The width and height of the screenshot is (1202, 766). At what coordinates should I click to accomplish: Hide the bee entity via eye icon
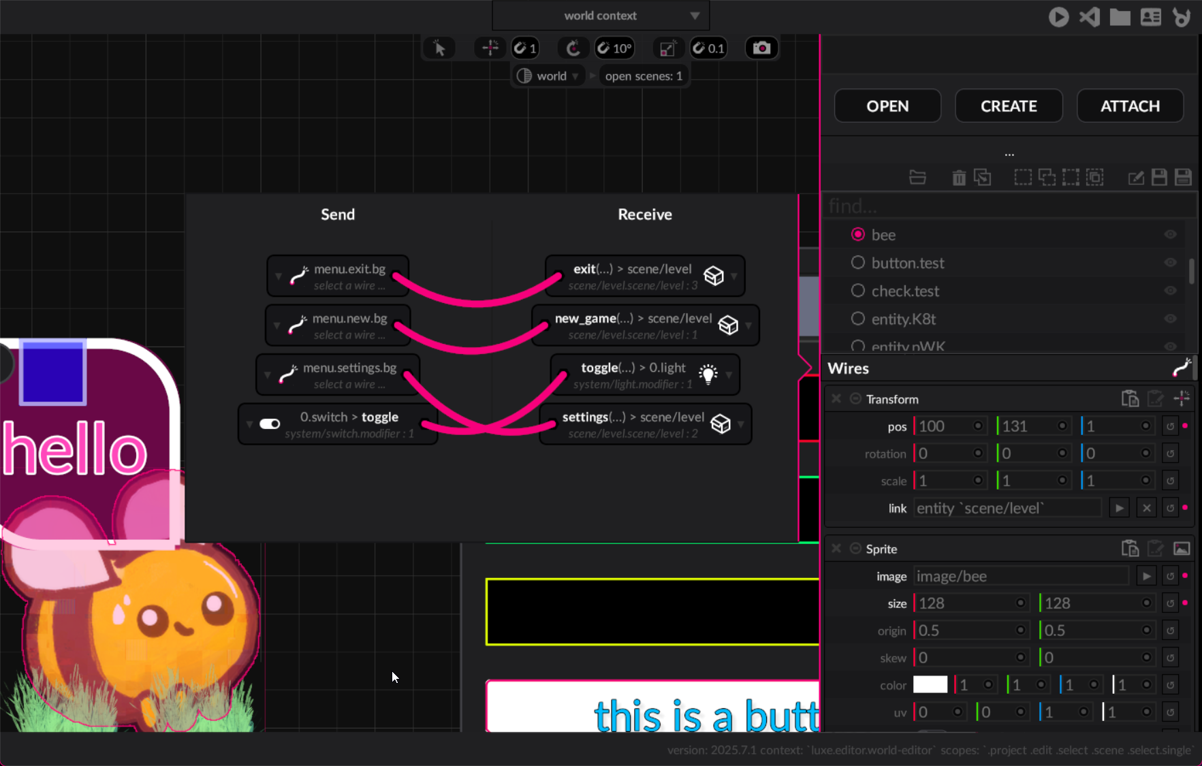1170,235
